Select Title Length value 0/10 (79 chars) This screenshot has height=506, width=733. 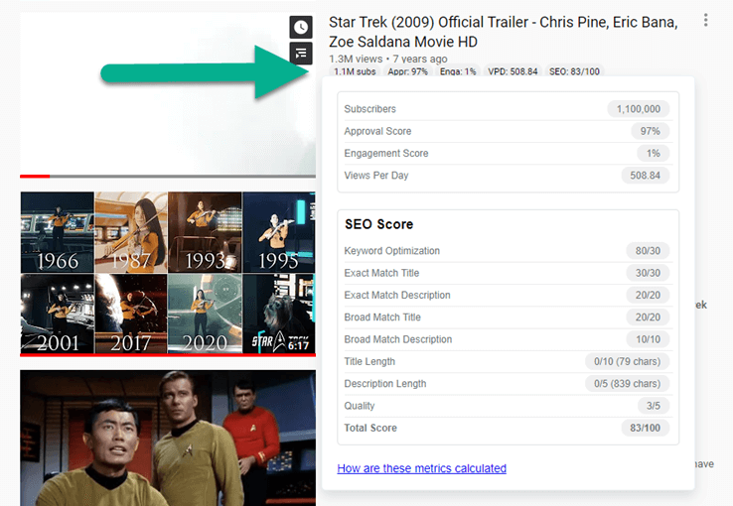(x=627, y=361)
